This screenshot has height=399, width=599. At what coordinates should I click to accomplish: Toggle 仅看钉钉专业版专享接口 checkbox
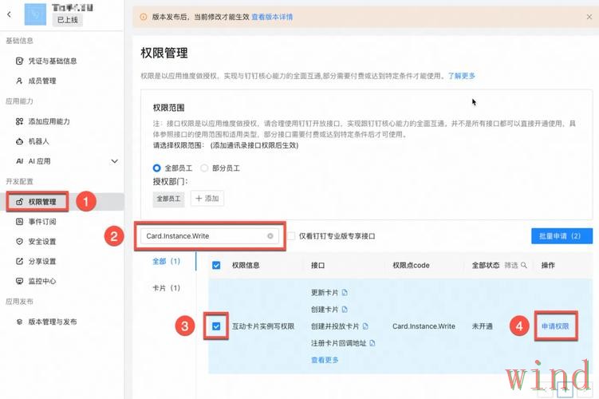(x=291, y=236)
